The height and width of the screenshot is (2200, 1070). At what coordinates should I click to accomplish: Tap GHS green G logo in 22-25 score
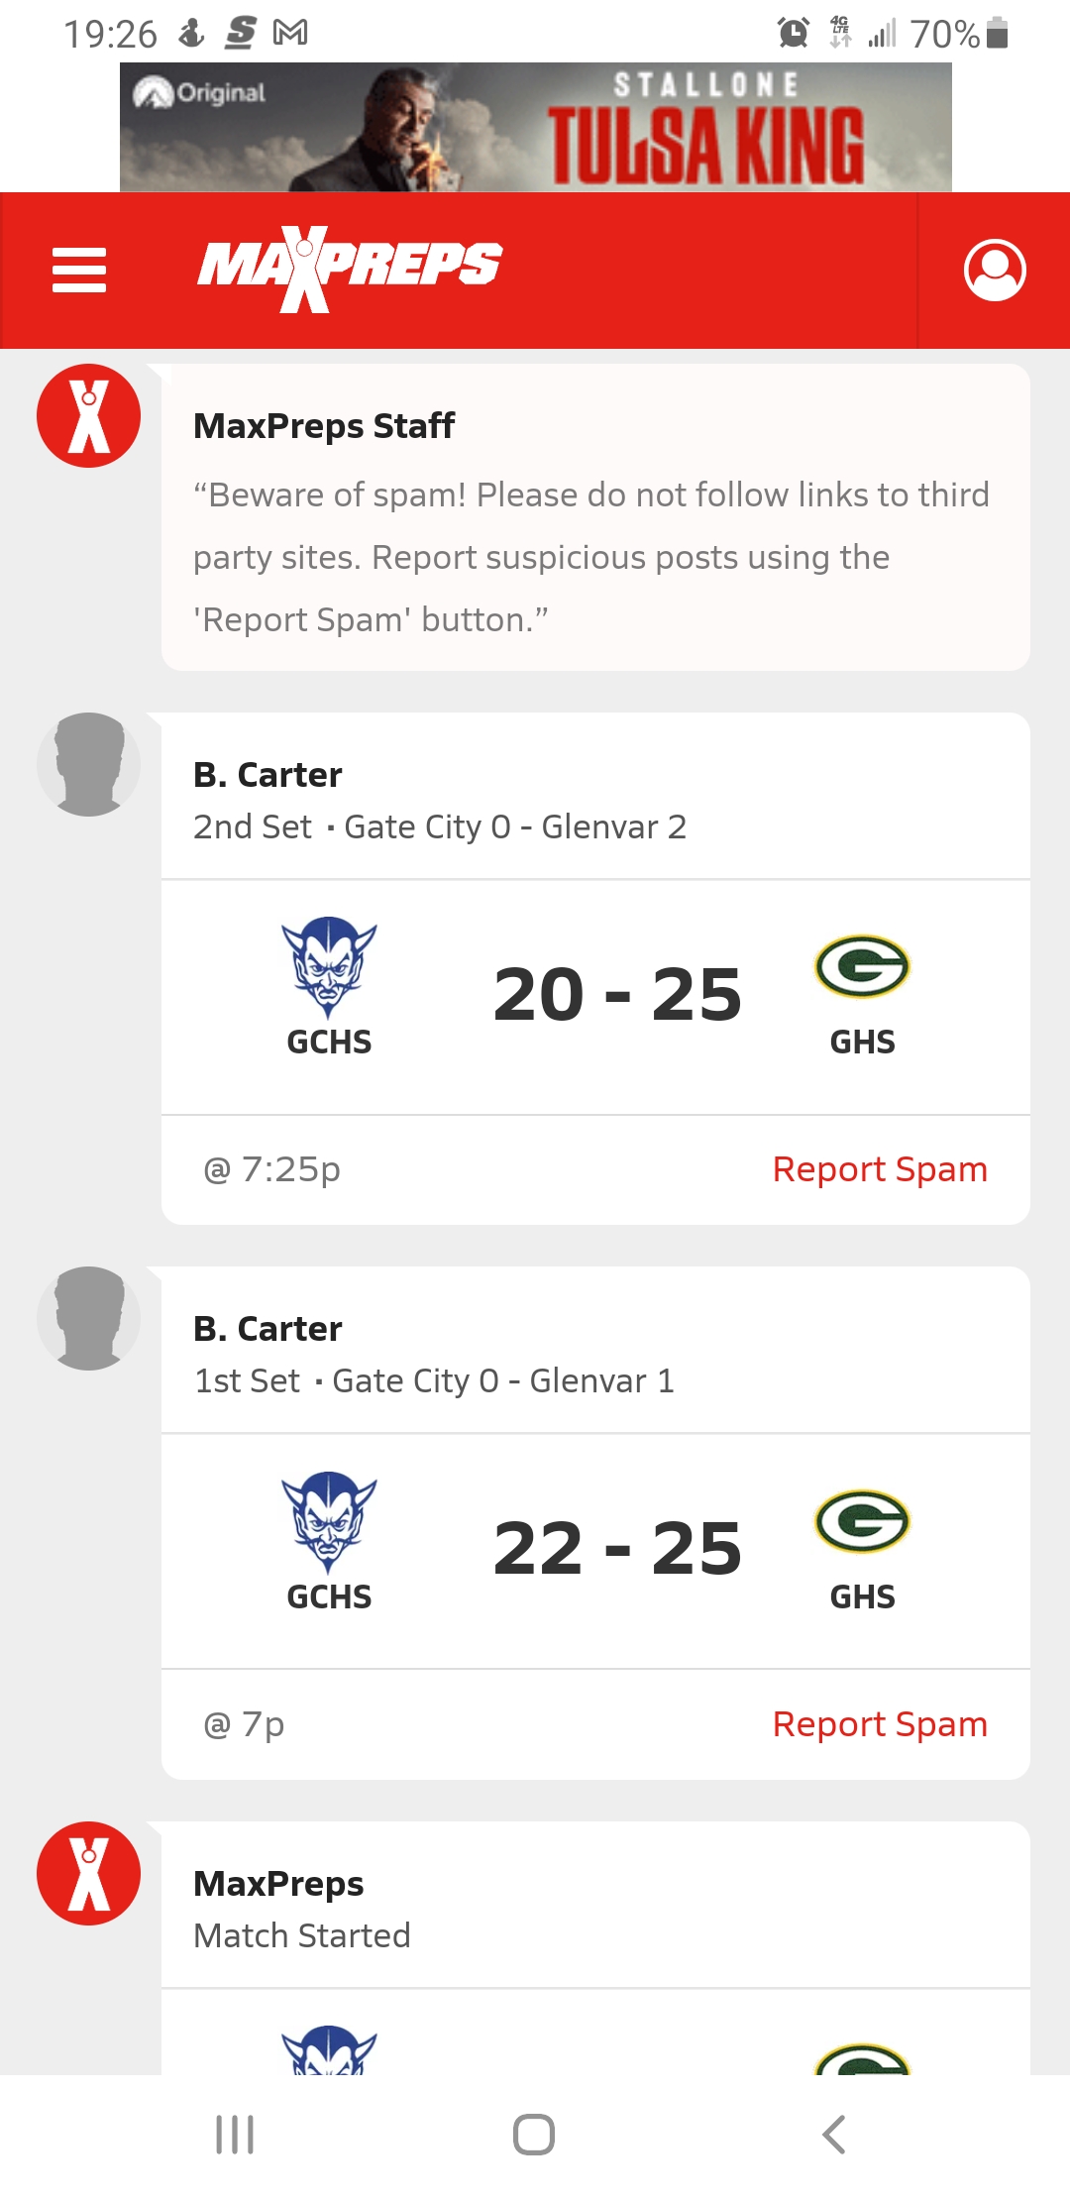tap(862, 1521)
